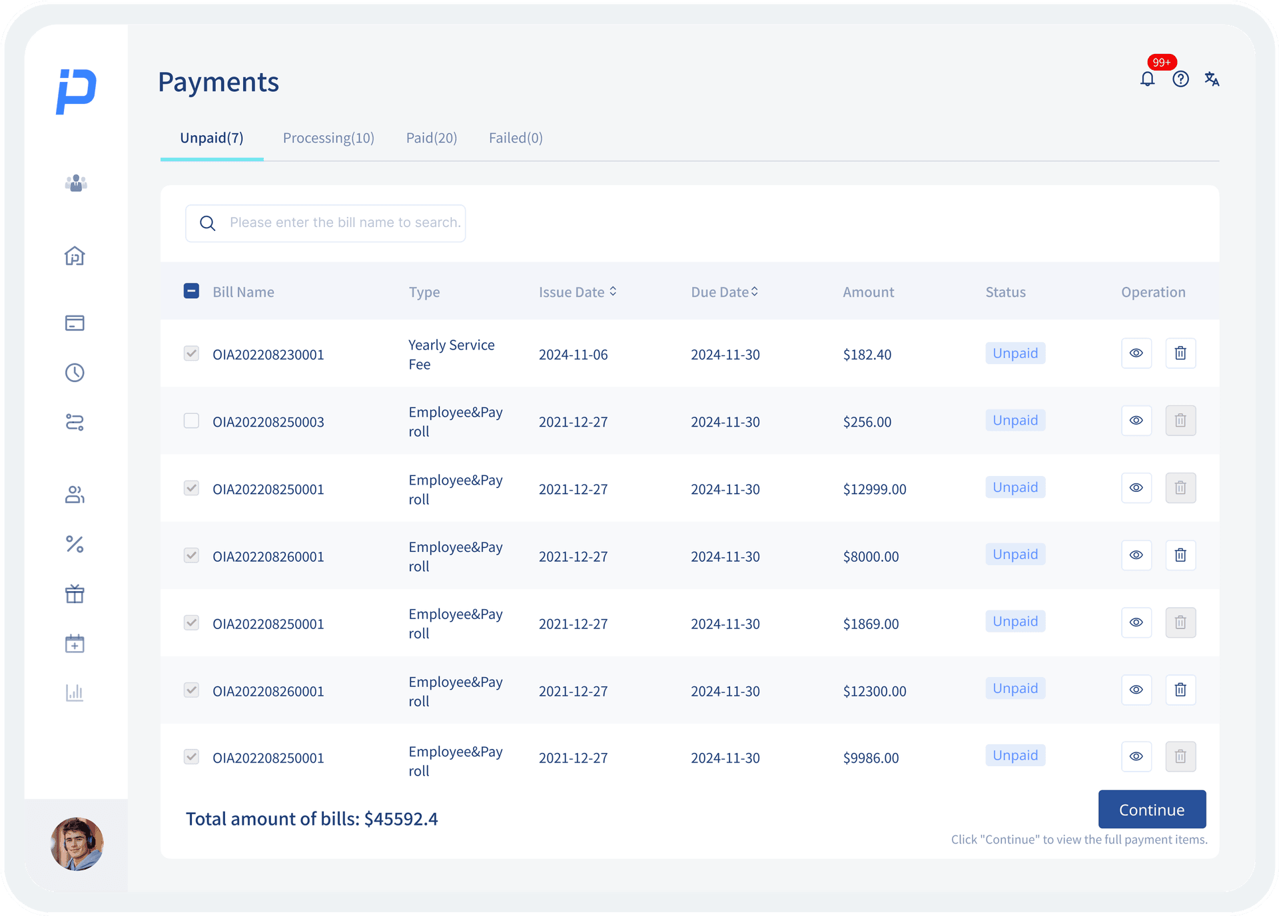Click trash icon for $9986.00 bill
This screenshot has height=916, width=1279.
coord(1180,756)
